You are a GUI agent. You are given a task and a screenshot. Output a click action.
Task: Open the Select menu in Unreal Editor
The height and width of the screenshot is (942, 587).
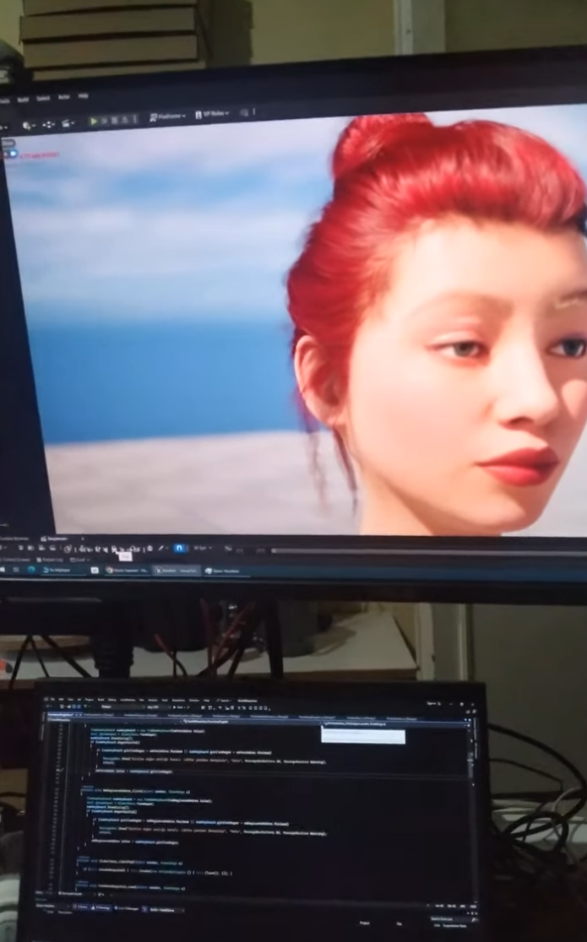(43, 98)
